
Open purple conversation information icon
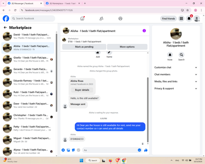(144, 31)
